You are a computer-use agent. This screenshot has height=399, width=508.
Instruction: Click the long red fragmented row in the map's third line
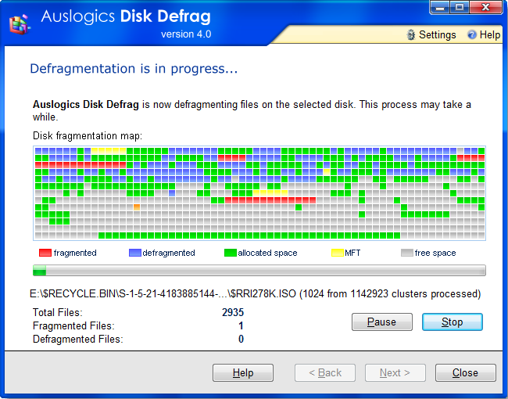[80, 165]
